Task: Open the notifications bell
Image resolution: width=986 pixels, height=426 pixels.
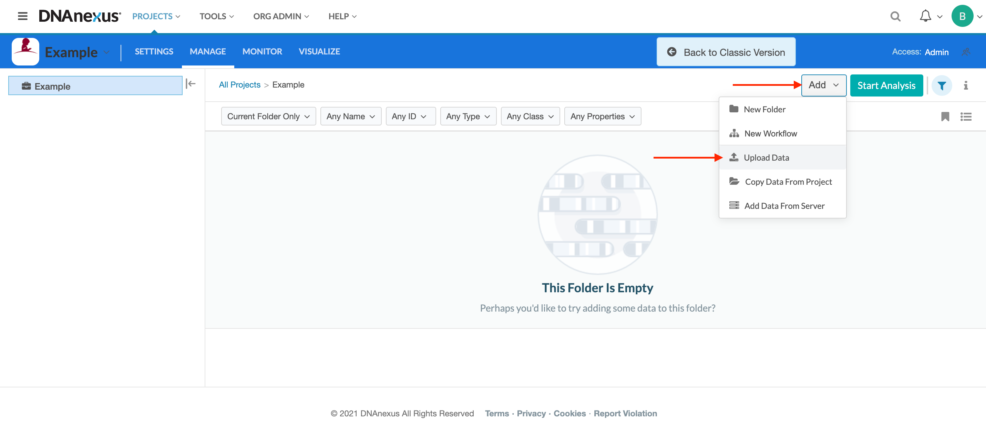Action: click(x=925, y=16)
